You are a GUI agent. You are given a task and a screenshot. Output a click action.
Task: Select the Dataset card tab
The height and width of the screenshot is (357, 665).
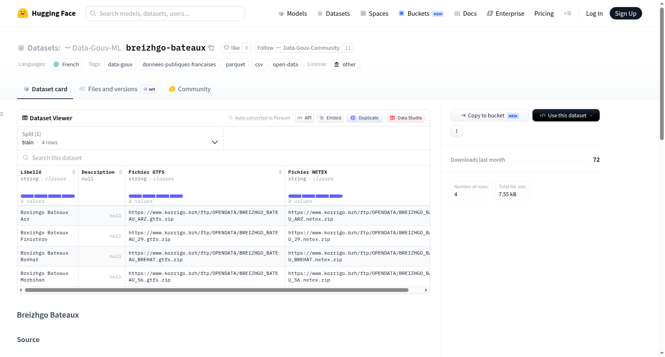[45, 89]
